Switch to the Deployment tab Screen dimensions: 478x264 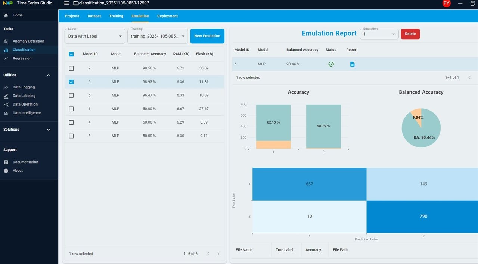pos(167,16)
